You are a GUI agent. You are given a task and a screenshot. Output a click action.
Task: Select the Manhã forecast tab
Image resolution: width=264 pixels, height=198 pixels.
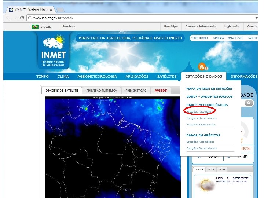(199, 169)
